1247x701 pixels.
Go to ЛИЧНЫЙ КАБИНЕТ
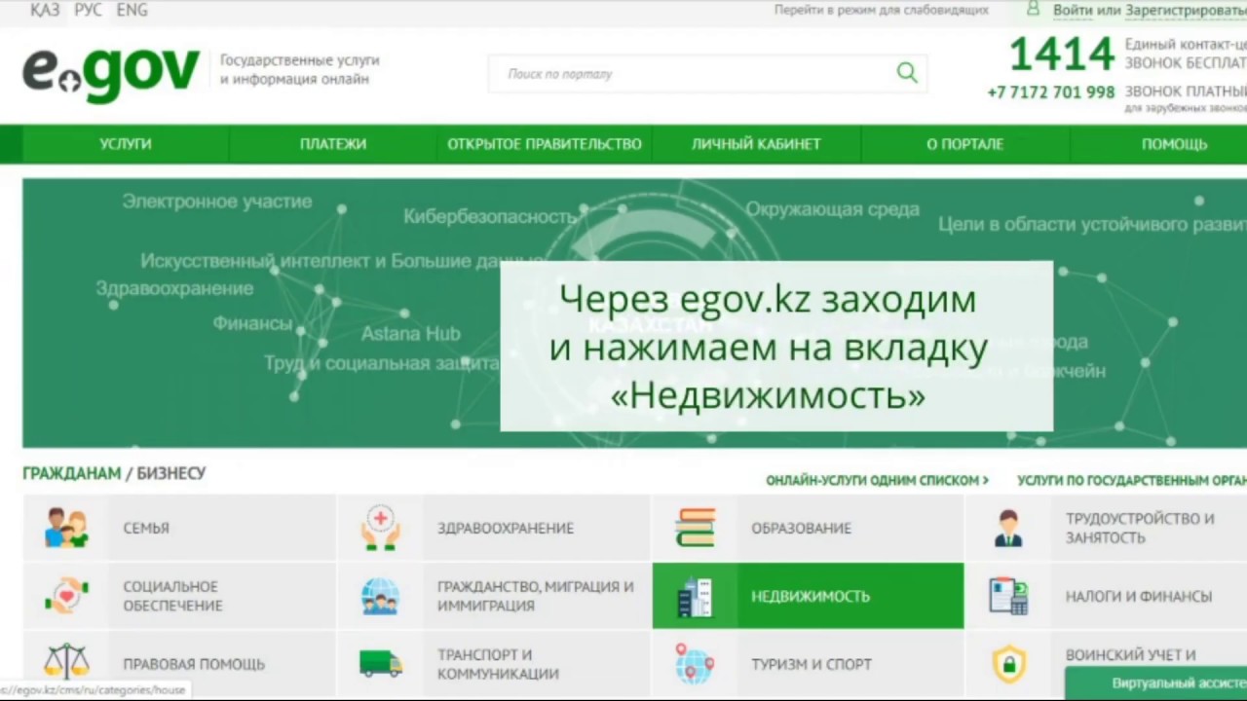coord(756,144)
